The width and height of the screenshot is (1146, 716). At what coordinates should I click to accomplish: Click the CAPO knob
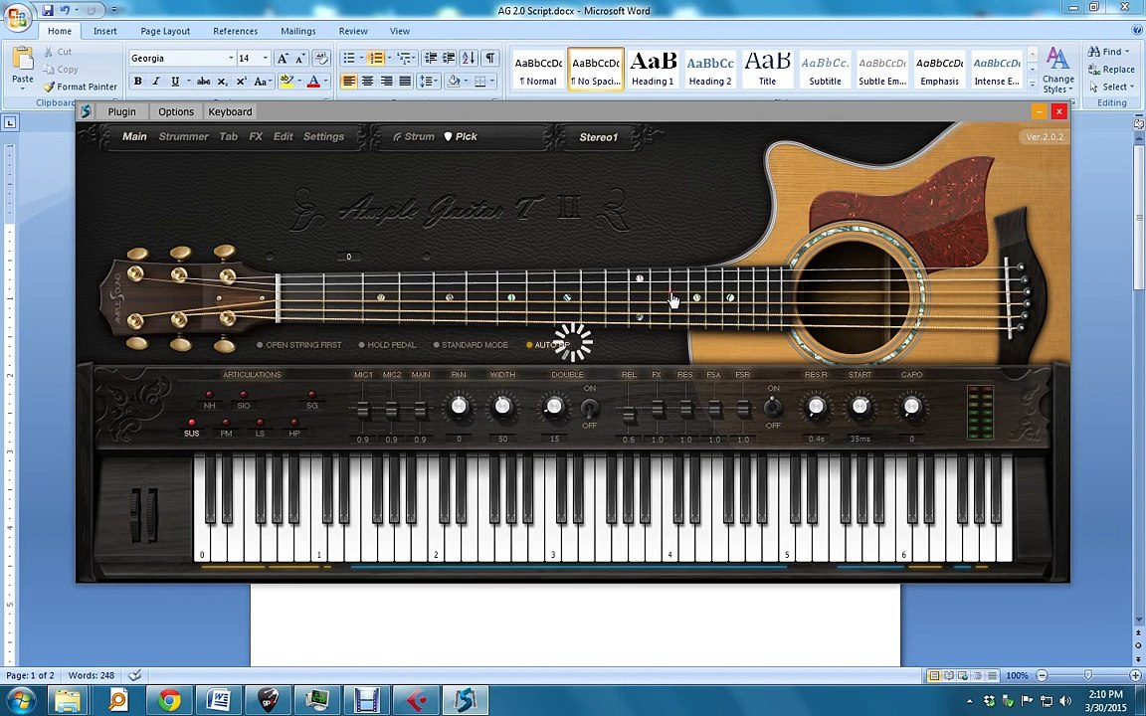[x=910, y=406]
